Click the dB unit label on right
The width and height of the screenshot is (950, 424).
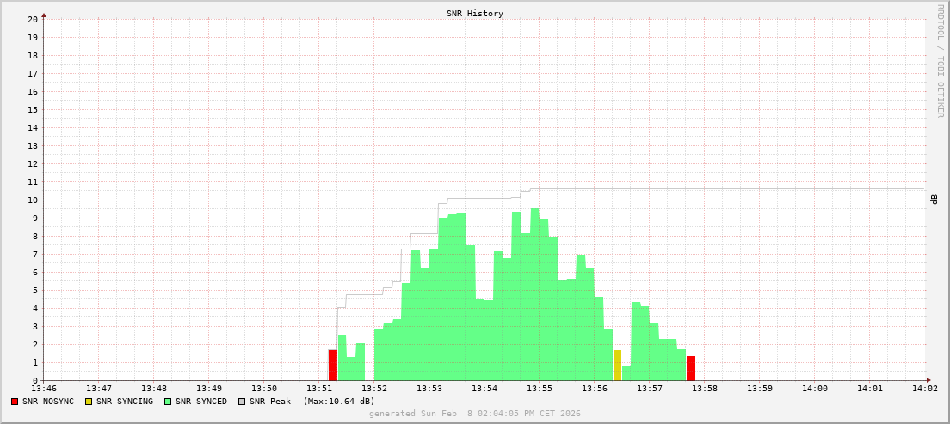[934, 200]
